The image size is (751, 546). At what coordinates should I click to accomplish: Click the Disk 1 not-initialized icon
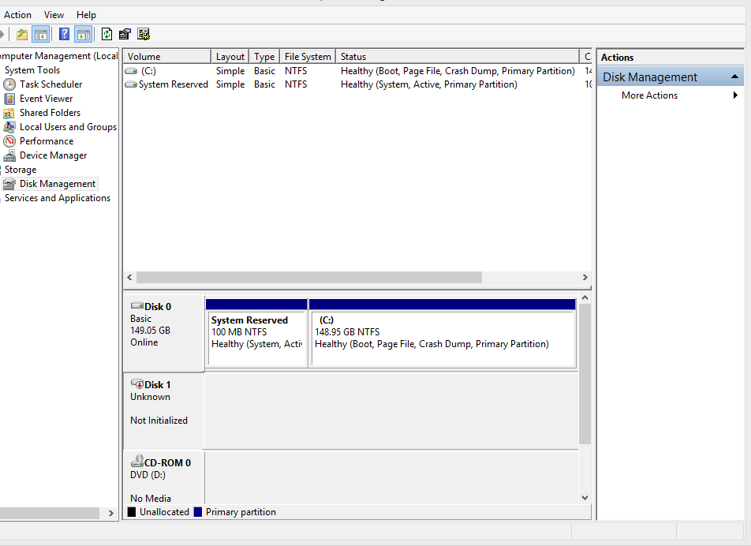point(137,384)
